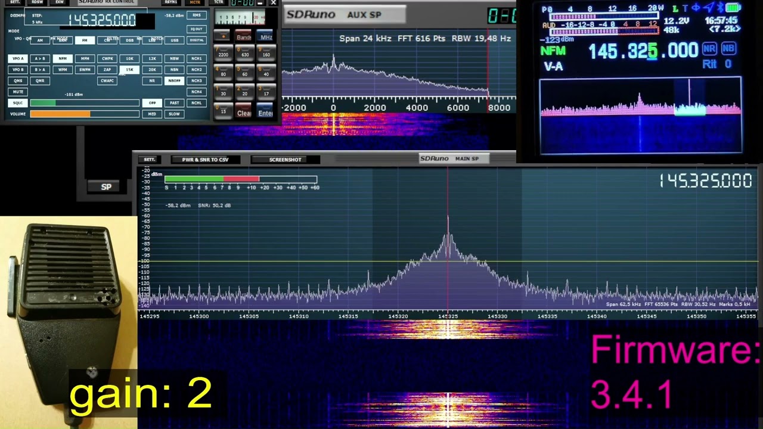Set filter width to 12K

152,58
